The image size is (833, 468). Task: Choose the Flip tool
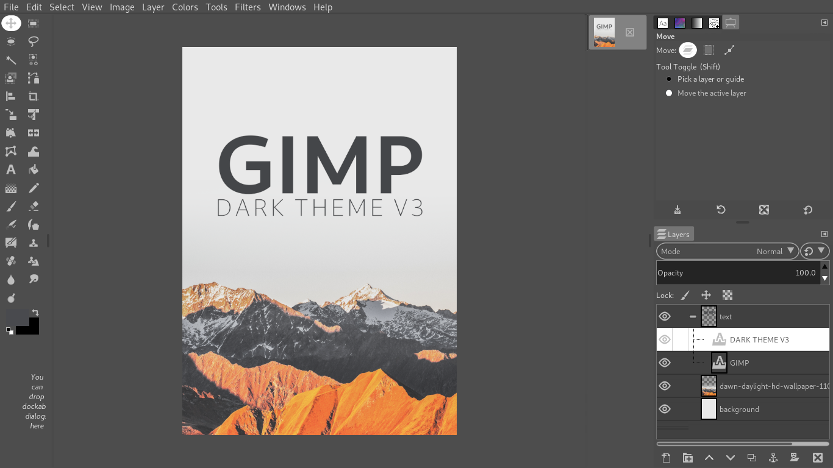(34, 133)
